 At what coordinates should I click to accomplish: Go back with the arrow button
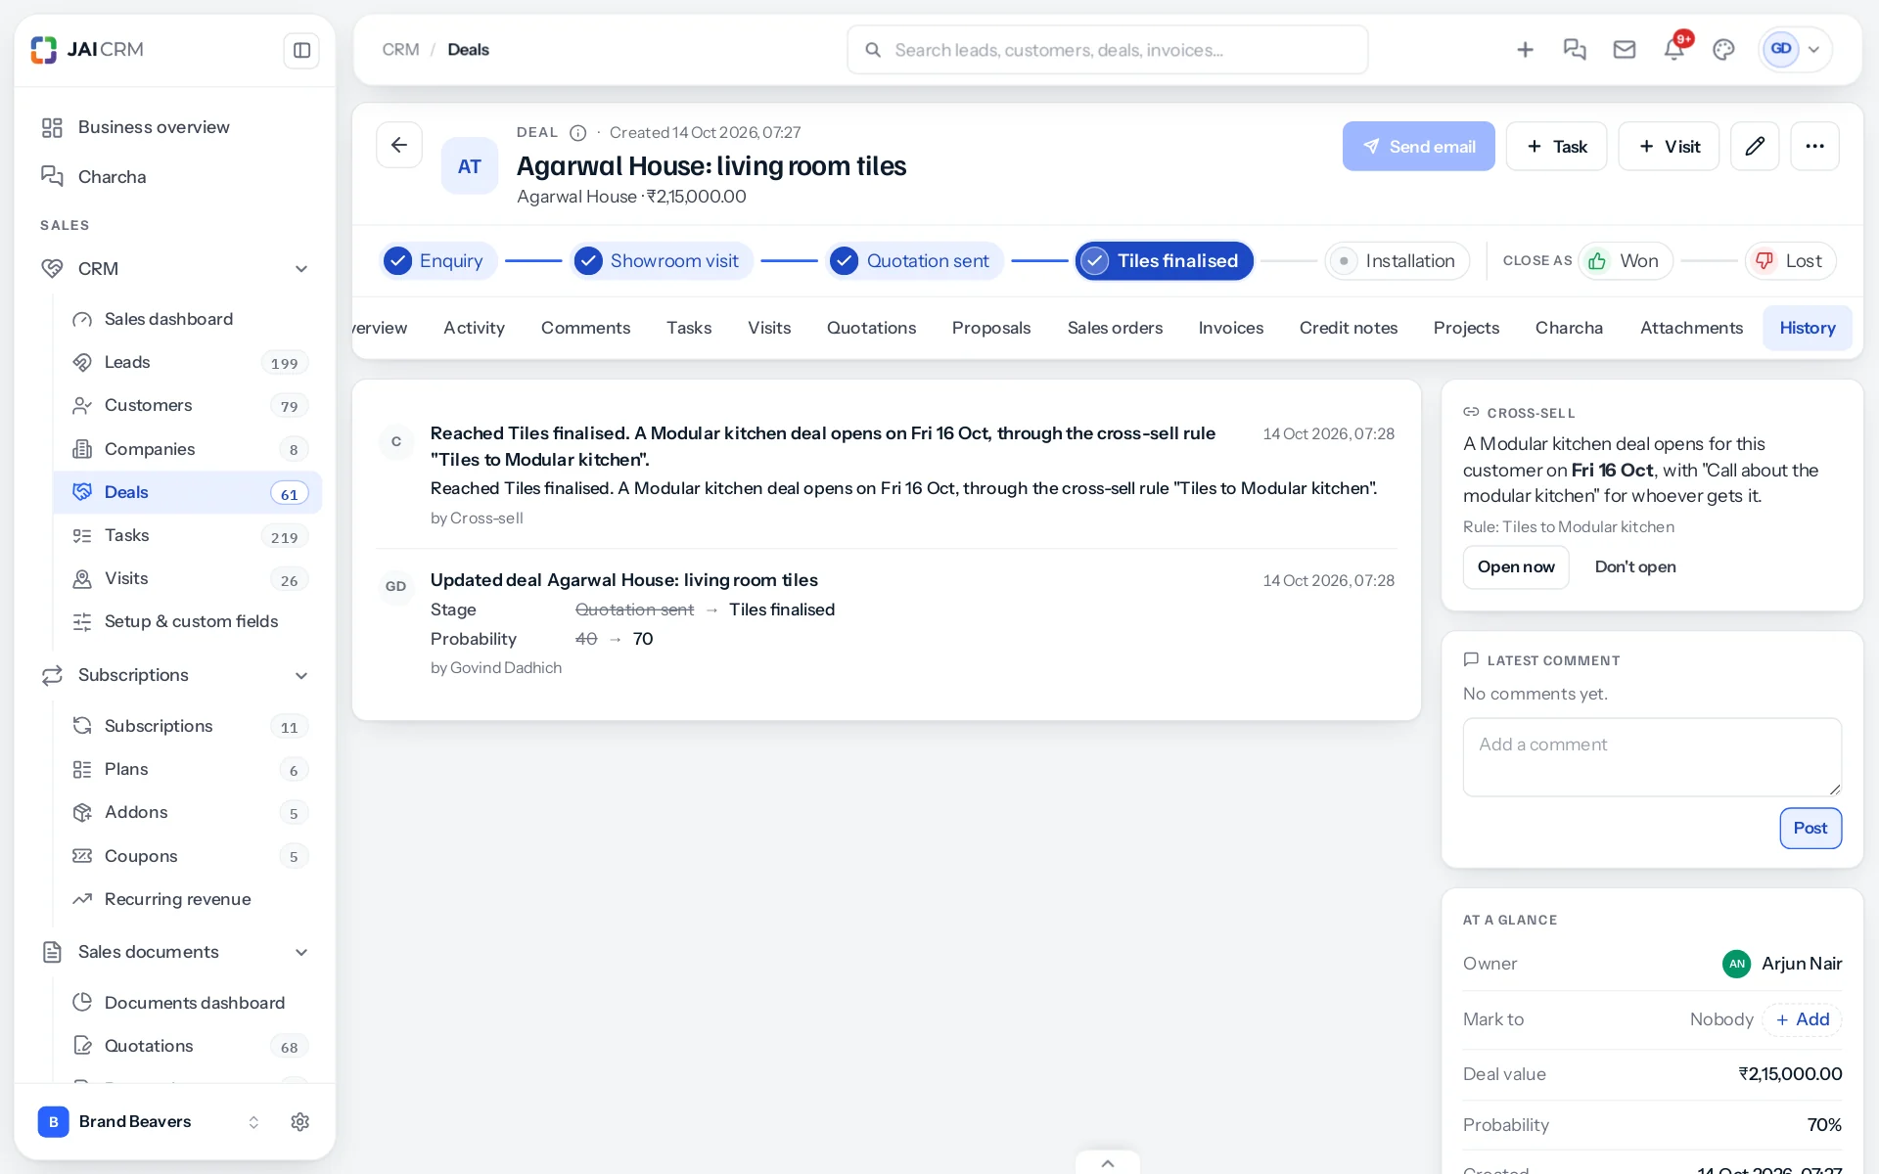(x=399, y=145)
